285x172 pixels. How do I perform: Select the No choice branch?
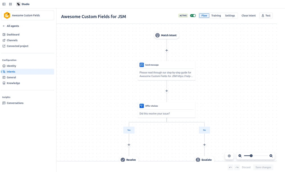coord(204,130)
